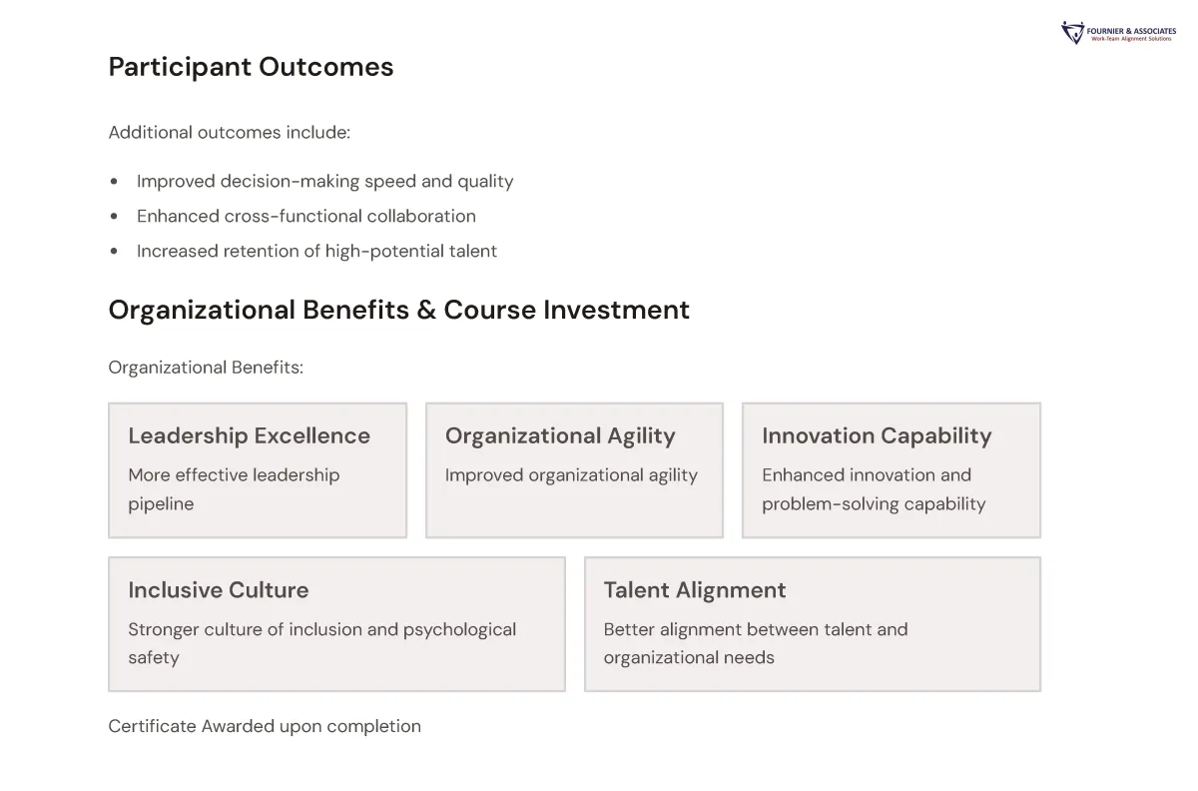
Task: Click 'Enhanced innovation and problem-solving capability' text
Action: 874,489
